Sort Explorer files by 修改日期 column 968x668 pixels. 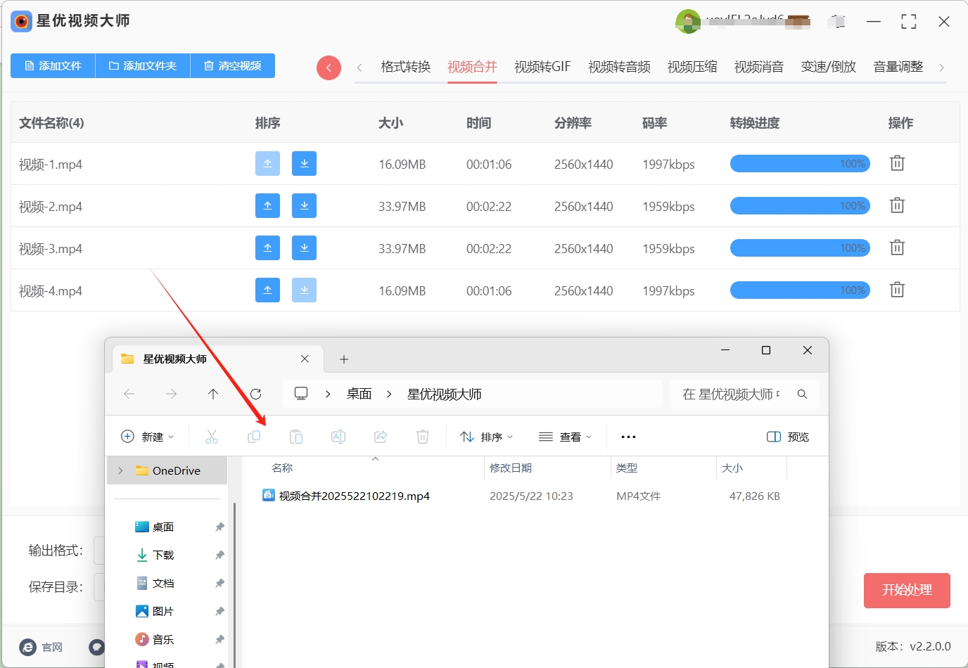pyautogui.click(x=511, y=468)
